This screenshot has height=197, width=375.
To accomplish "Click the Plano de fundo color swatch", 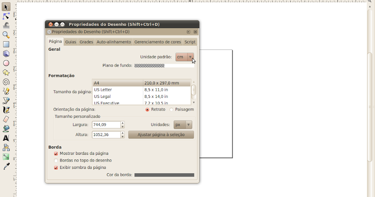I will pyautogui.click(x=164, y=66).
